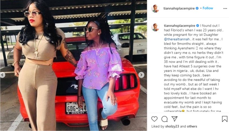Open the @therealtiannah mention link

(177, 39)
